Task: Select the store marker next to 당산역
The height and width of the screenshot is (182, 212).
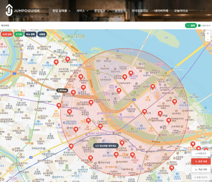Action: click(67, 59)
